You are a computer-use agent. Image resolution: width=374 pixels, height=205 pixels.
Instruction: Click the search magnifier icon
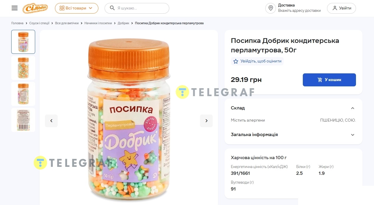(112, 8)
